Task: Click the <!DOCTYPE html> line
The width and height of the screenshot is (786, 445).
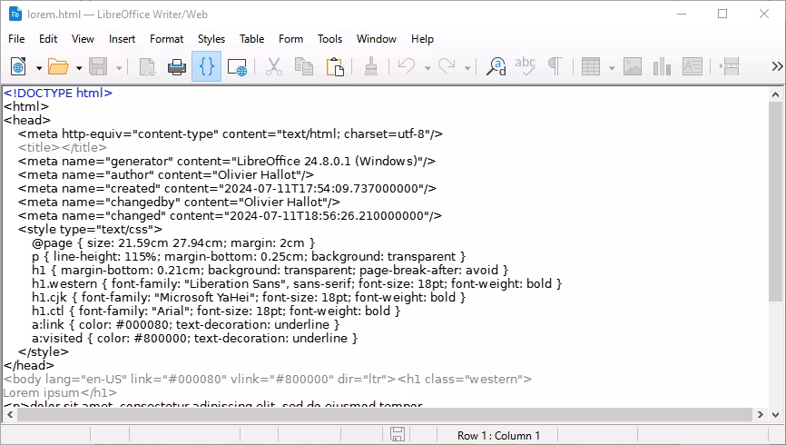Action: pyautogui.click(x=58, y=93)
